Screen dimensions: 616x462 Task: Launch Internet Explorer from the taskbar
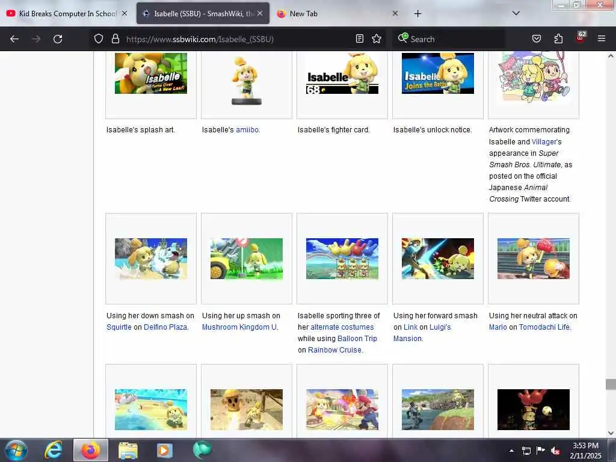coord(53,450)
